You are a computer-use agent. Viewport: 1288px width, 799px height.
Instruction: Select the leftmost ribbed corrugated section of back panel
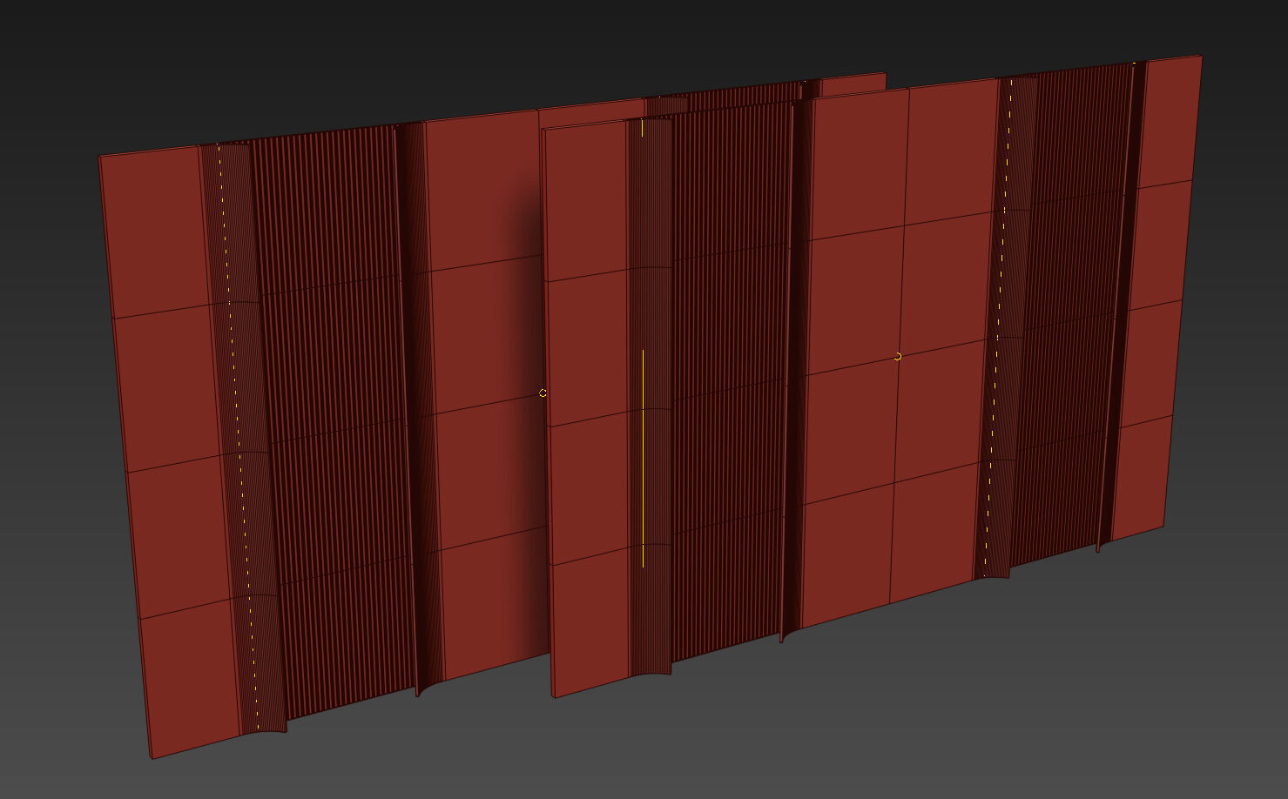pyautogui.click(x=335, y=422)
